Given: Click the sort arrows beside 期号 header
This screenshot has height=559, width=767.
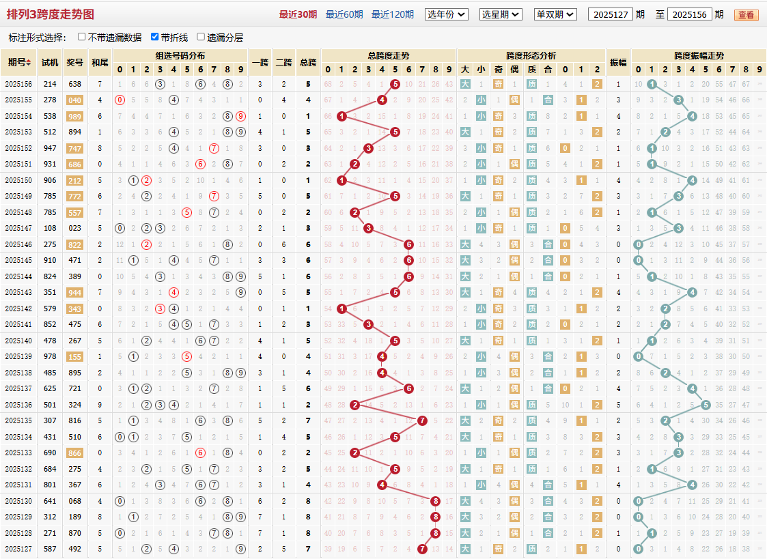Looking at the screenshot, I should click(29, 63).
